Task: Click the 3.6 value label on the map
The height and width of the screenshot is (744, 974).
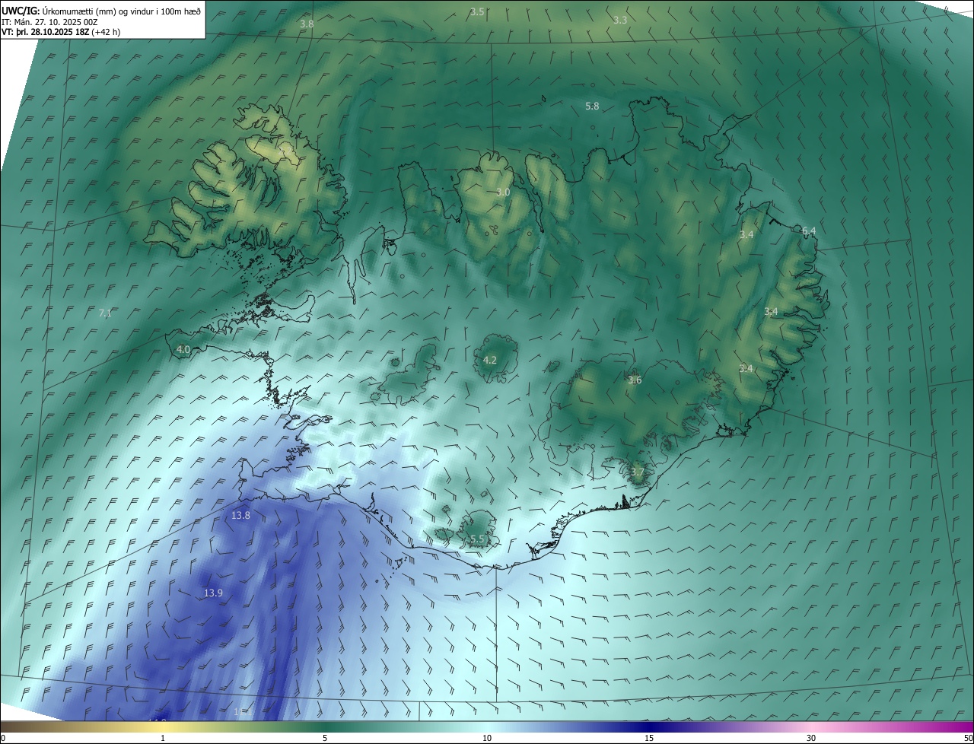Action: [635, 380]
